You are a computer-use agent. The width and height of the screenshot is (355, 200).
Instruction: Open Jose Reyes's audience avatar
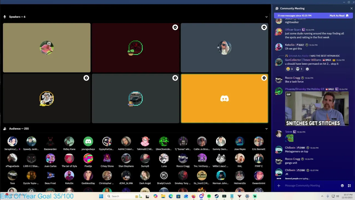[240, 141]
